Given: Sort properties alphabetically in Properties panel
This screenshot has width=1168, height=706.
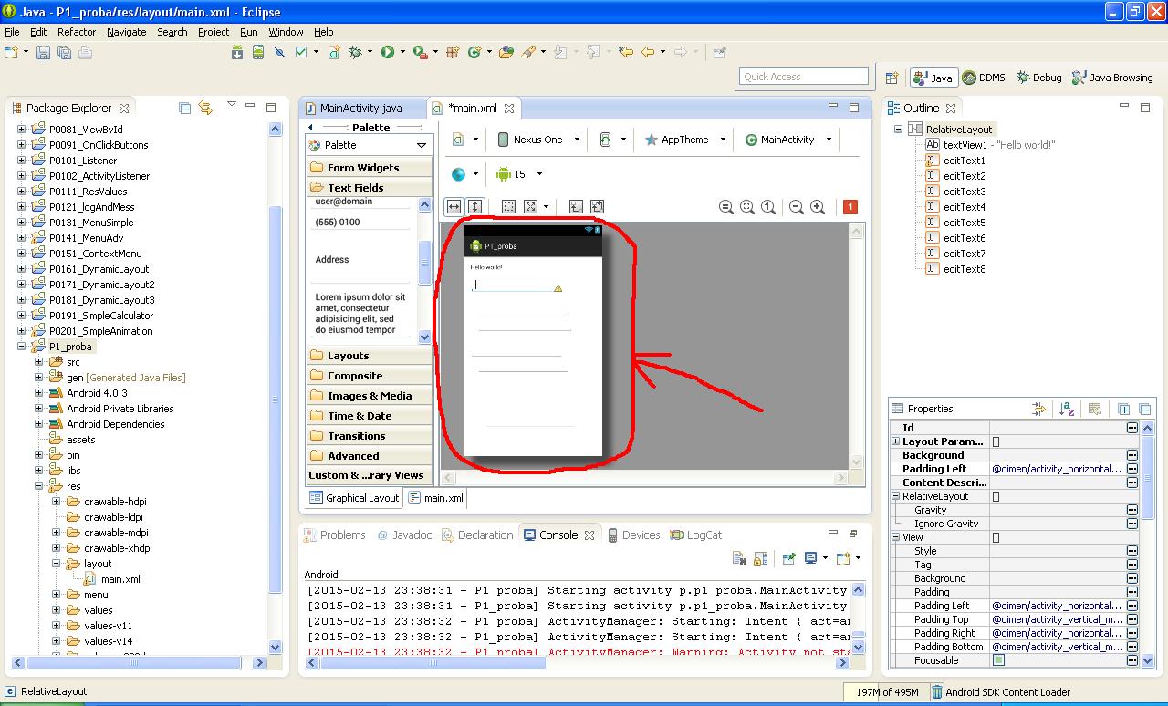Looking at the screenshot, I should (1067, 410).
